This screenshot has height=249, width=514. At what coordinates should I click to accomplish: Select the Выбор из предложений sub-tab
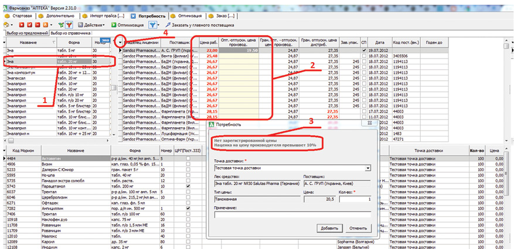[x=28, y=33]
